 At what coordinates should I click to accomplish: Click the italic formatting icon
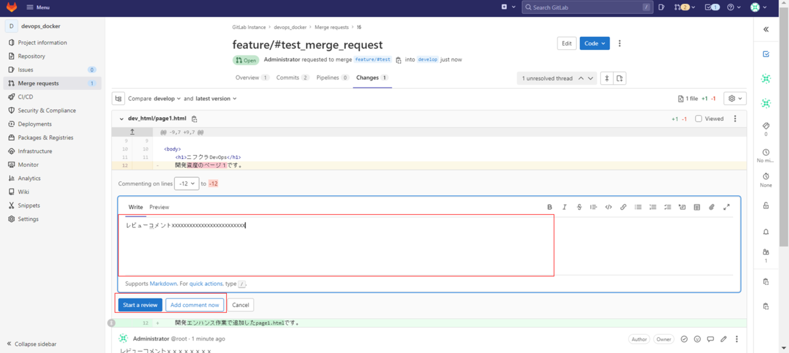[564, 207]
